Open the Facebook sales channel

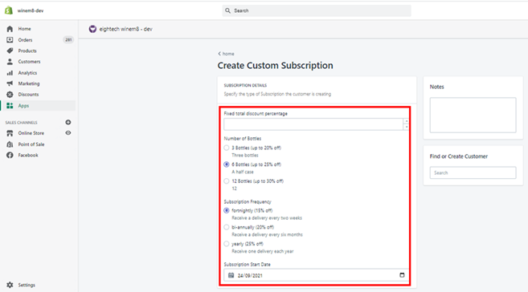pos(28,156)
